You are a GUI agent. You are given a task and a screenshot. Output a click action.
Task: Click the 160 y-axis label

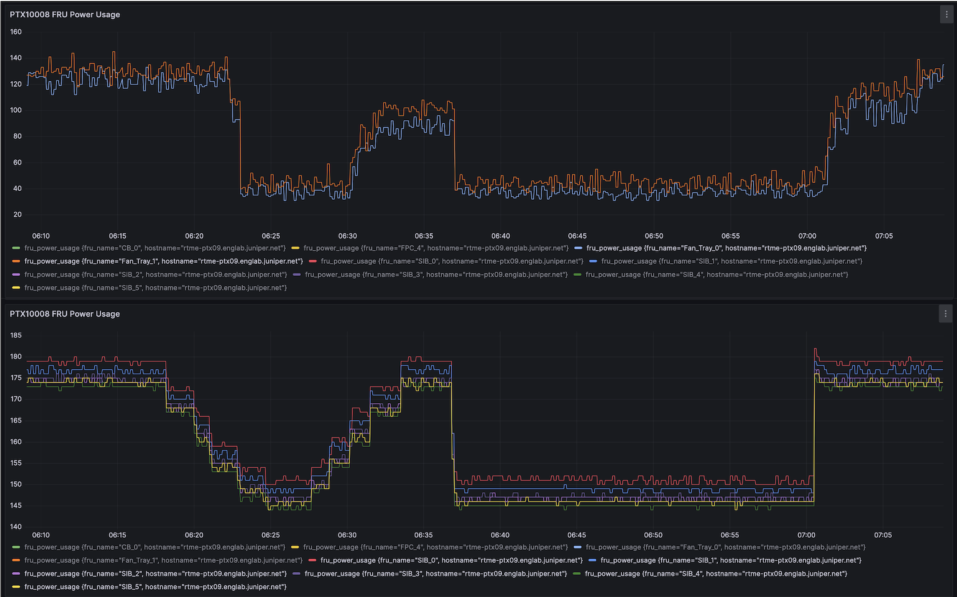click(16, 32)
